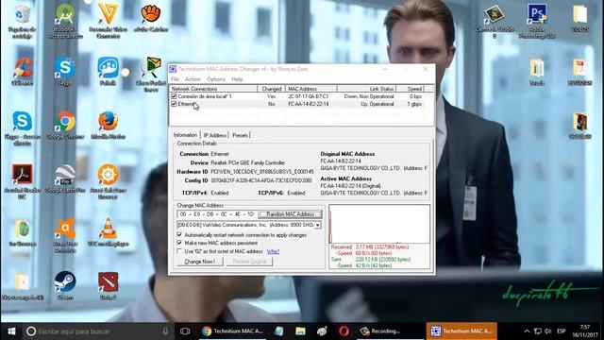Click the new MAC address input field
This screenshot has height=340, width=604.
coord(217,214)
